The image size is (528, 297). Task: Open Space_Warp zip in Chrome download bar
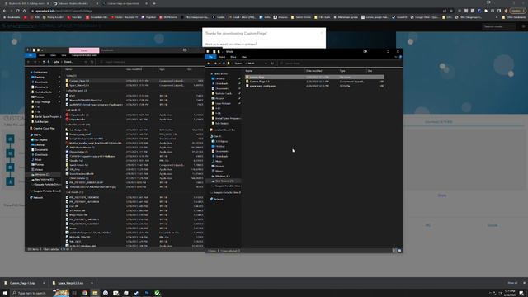[x=70, y=283]
